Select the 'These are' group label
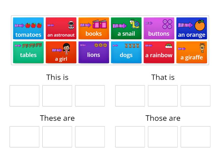 (57, 118)
